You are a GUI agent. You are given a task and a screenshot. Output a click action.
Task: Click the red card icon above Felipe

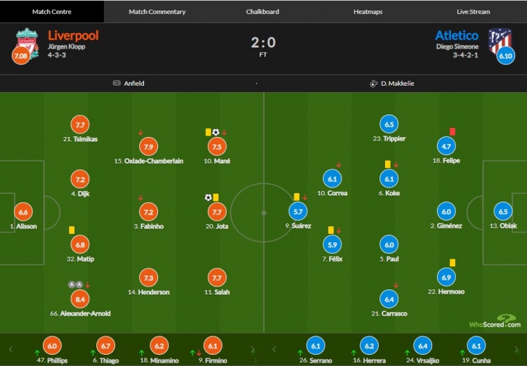(451, 131)
